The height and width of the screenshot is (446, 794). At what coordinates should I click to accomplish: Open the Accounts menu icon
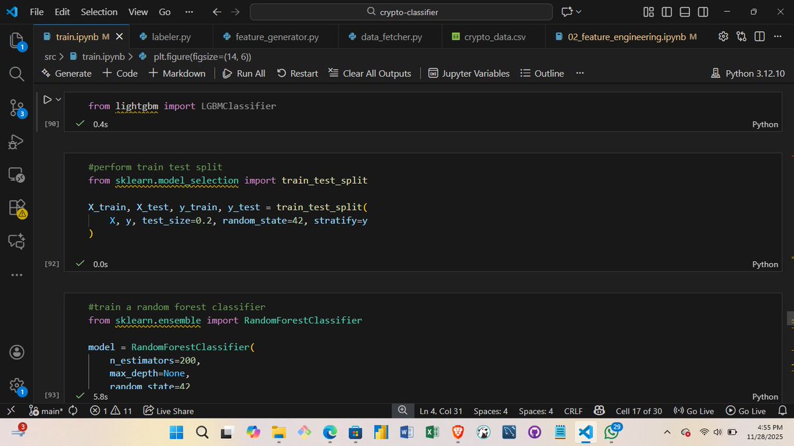click(17, 352)
